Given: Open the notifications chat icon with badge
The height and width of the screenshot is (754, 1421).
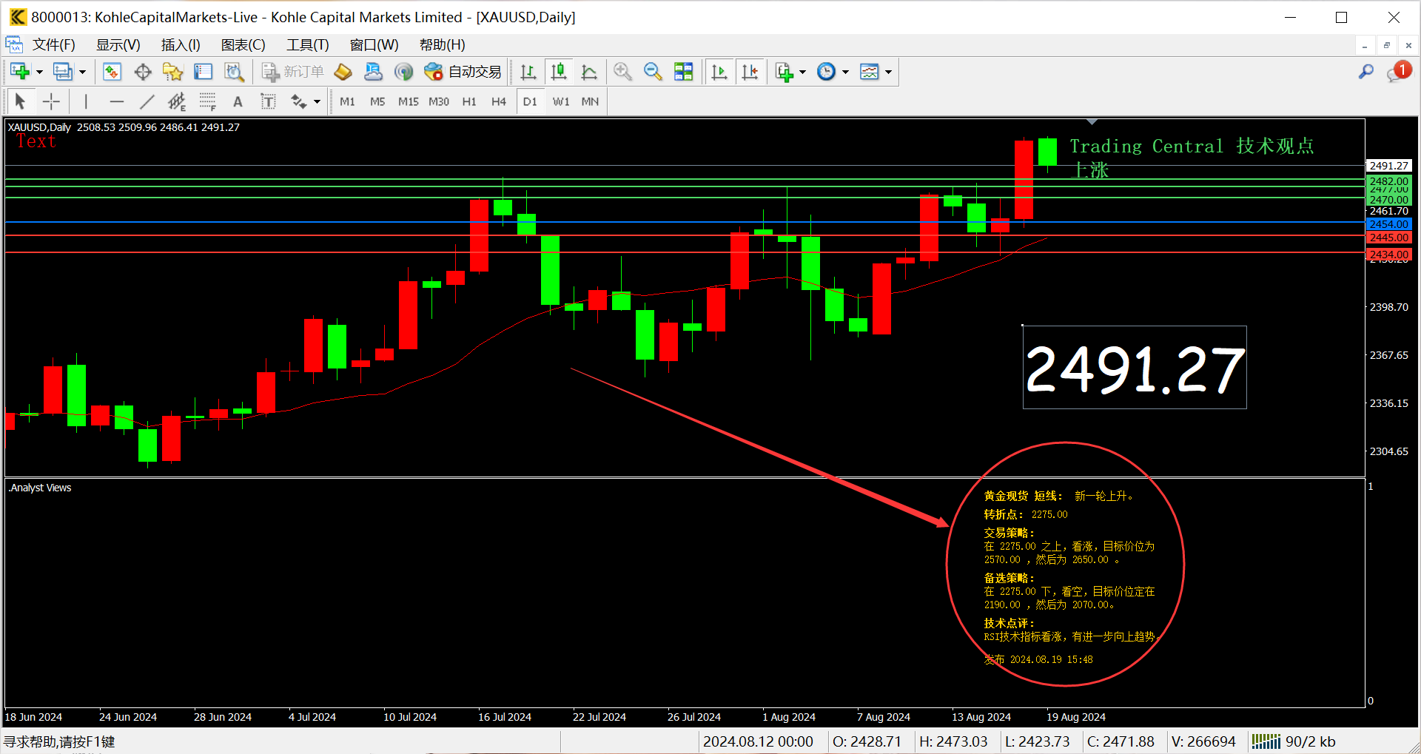Looking at the screenshot, I should [x=1399, y=72].
